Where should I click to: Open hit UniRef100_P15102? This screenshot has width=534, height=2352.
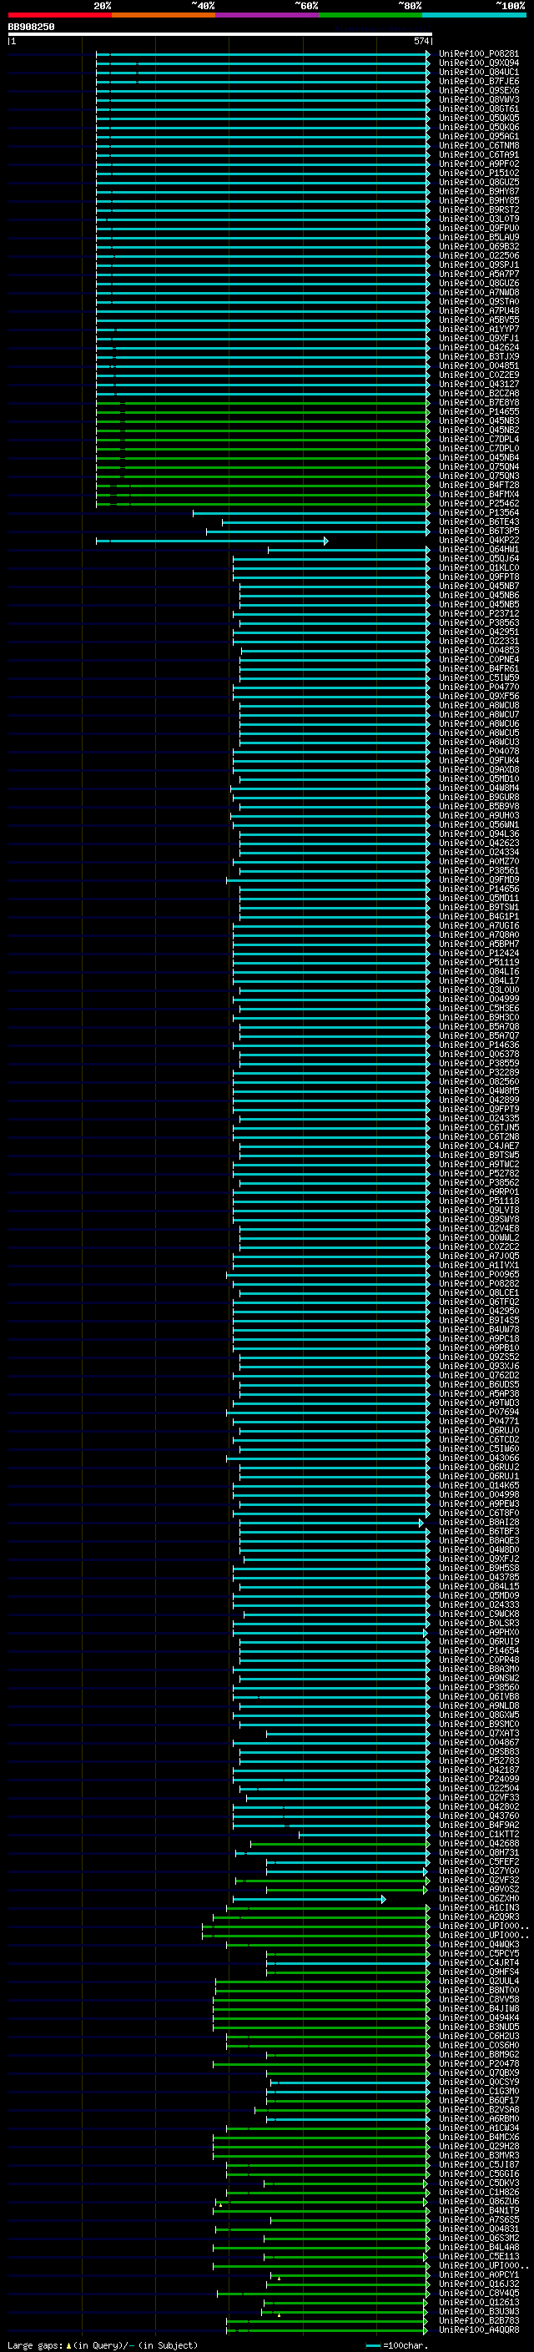479,174
